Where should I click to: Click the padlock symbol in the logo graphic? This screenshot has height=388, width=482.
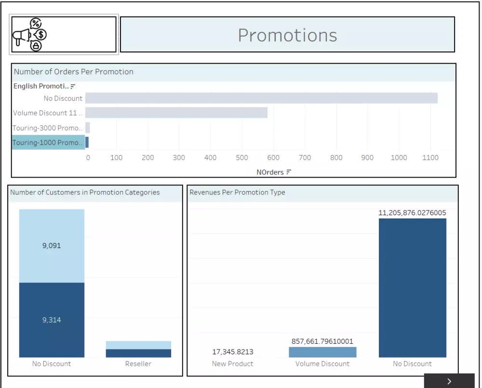[36, 46]
